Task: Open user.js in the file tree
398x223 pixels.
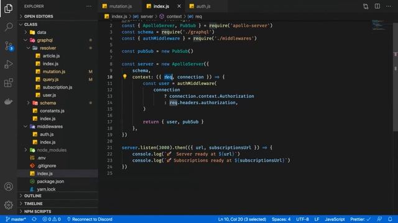Action: pos(58,95)
